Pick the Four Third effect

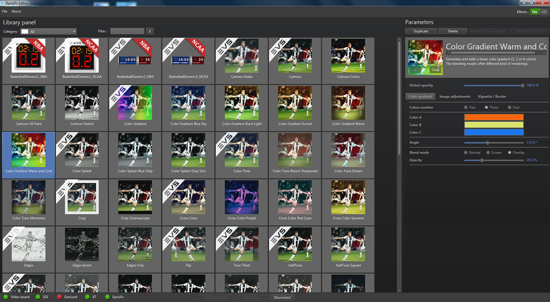click(242, 250)
